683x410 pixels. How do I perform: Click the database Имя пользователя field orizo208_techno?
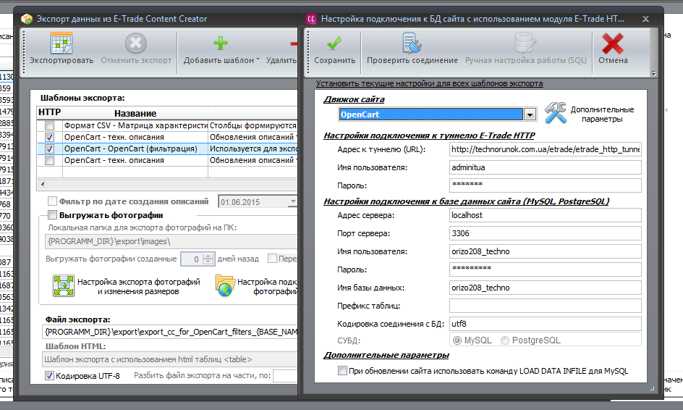tap(545, 251)
